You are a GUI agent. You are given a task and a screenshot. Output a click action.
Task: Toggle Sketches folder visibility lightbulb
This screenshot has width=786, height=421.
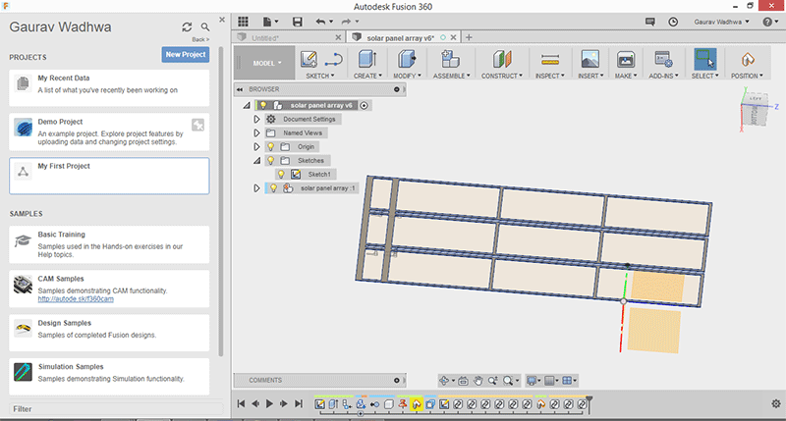point(272,160)
